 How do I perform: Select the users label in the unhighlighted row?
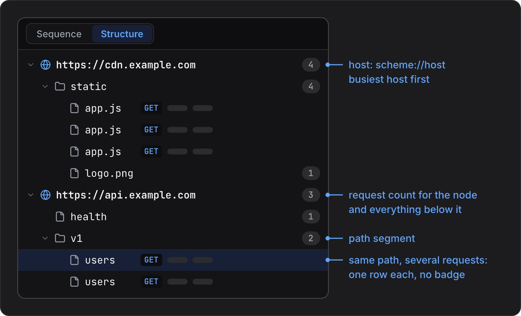pos(100,282)
